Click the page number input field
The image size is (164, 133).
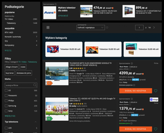pos(139,28)
